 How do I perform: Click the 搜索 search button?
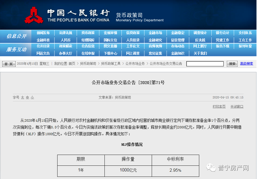[232, 64]
